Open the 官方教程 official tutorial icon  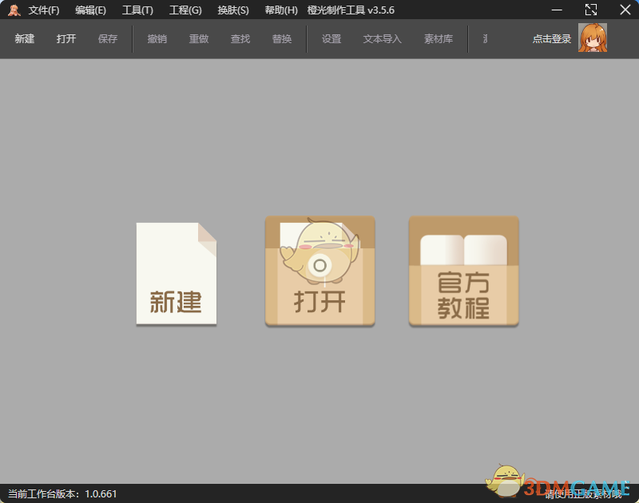[463, 271]
